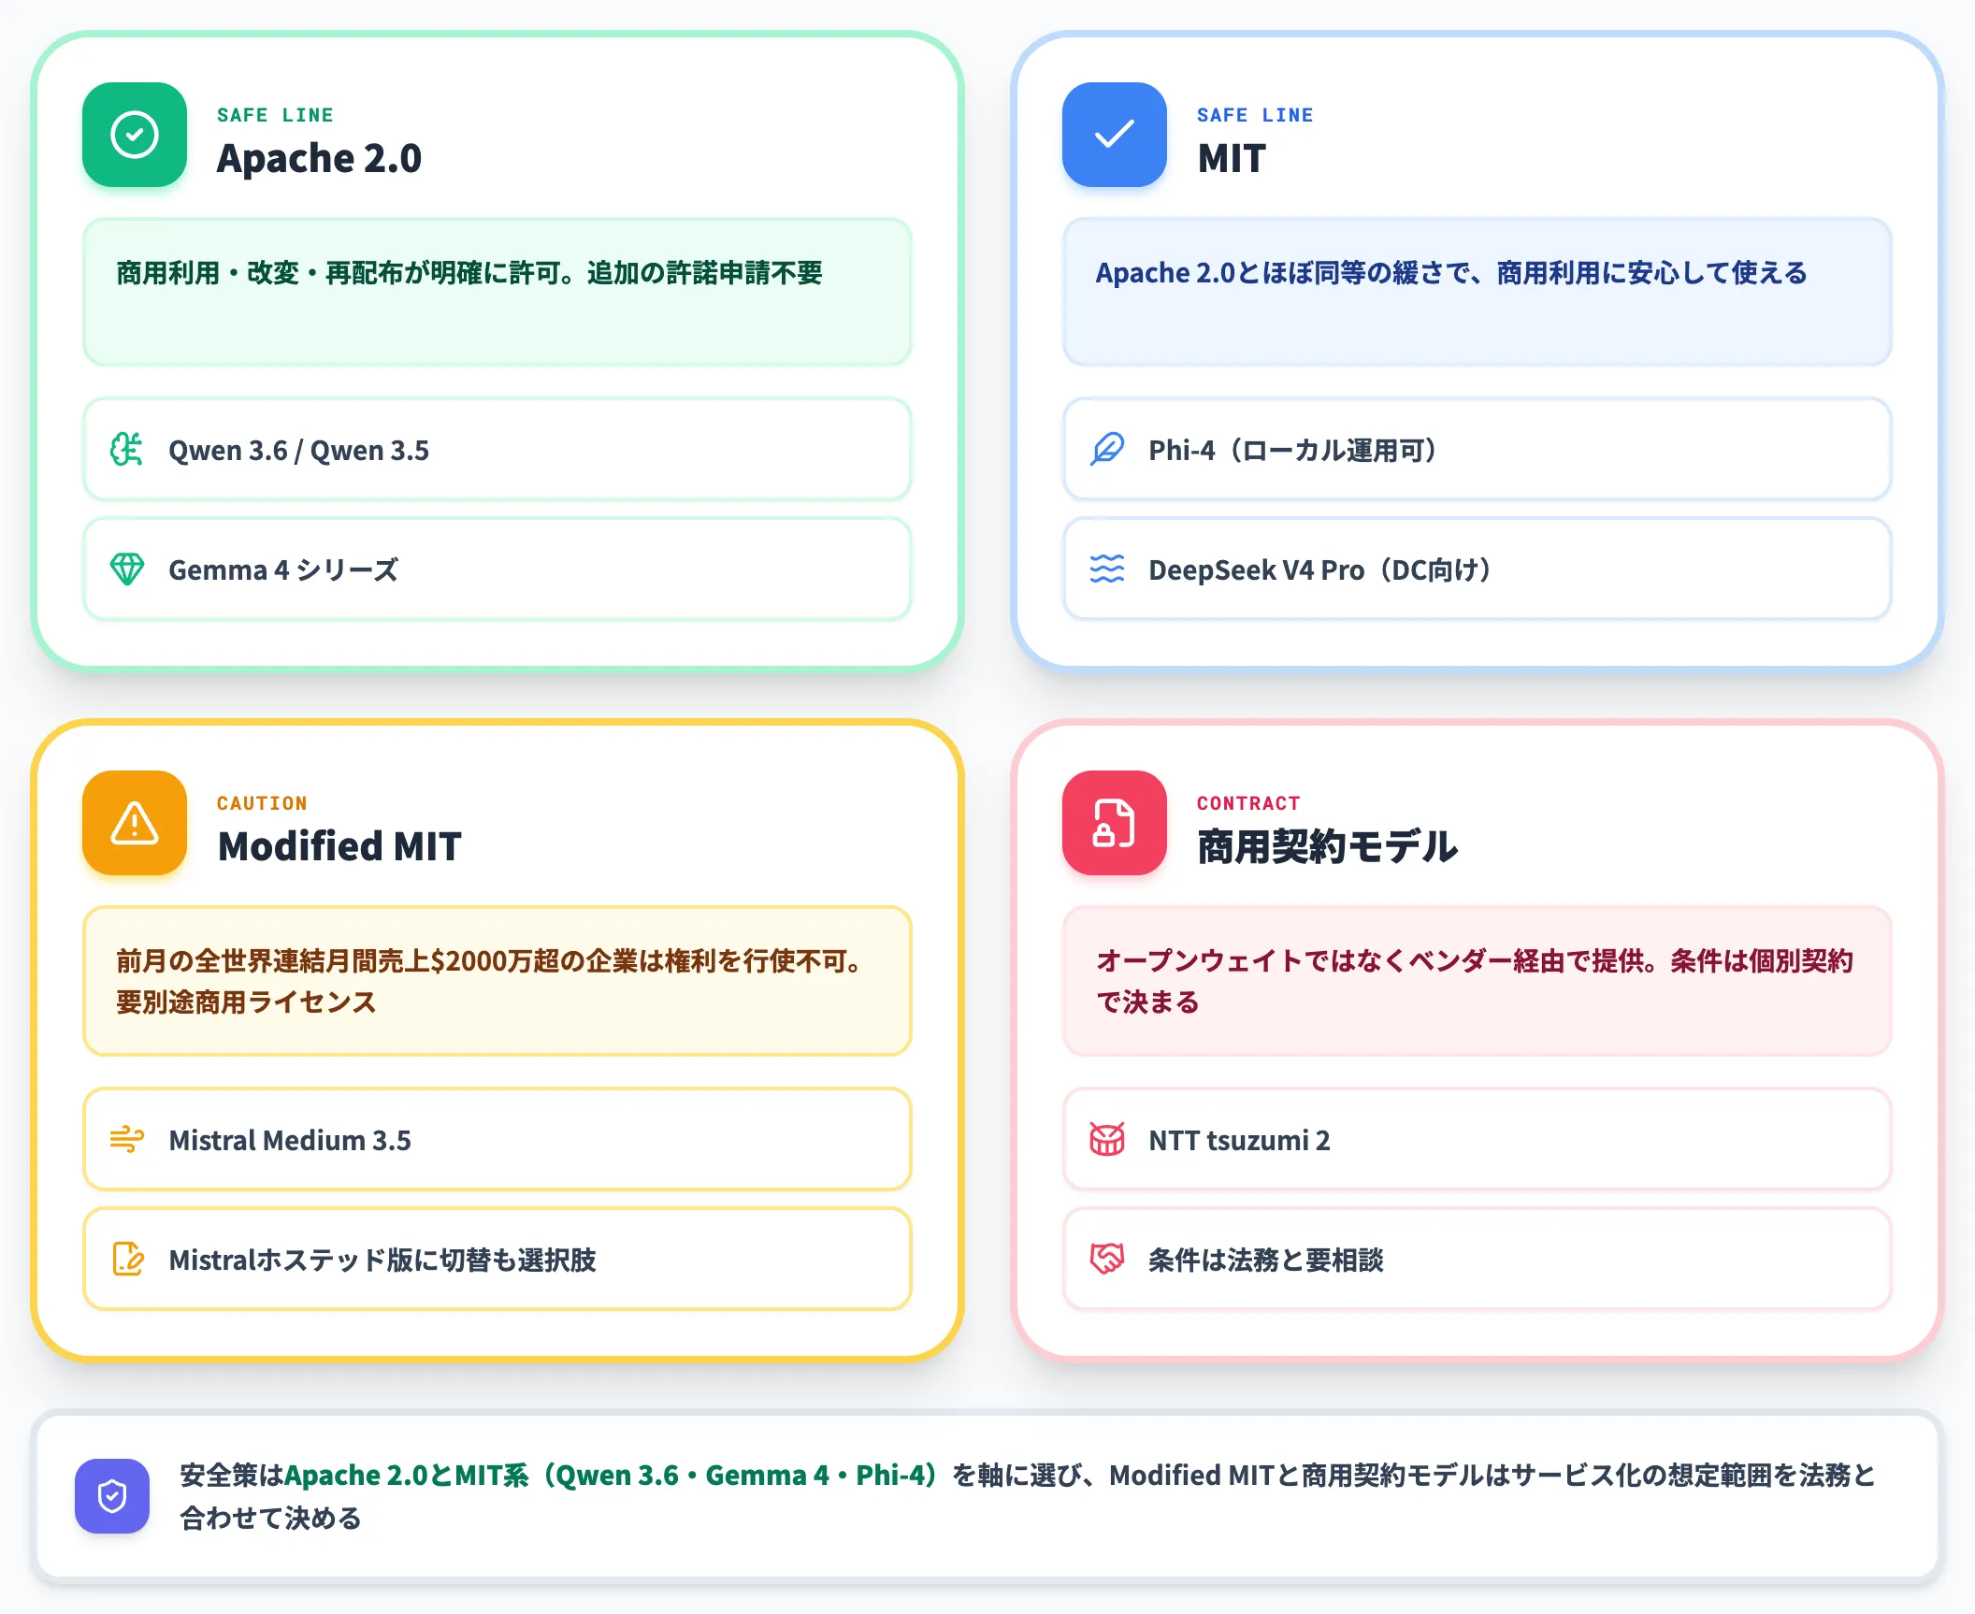Click the CAUTION label above Modified MIT
The height and width of the screenshot is (1614, 1975).
(x=262, y=803)
